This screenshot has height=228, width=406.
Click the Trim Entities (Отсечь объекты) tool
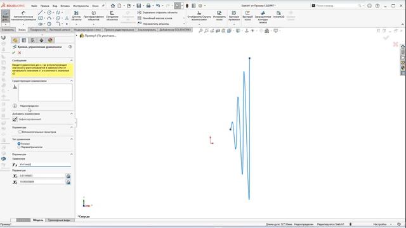pos(76,16)
